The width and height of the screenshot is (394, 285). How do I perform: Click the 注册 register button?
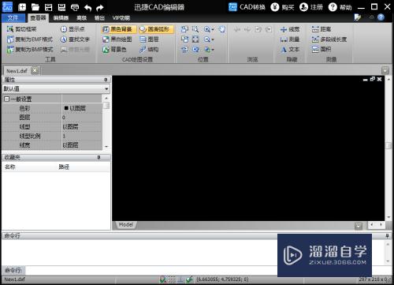[311, 7]
